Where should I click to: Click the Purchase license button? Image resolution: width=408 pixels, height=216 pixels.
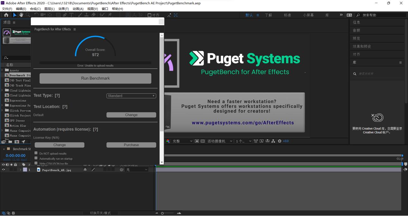[x=131, y=145]
